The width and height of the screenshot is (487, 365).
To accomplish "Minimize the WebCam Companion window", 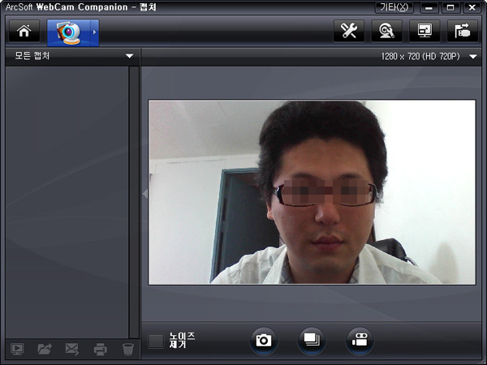I will click(429, 7).
